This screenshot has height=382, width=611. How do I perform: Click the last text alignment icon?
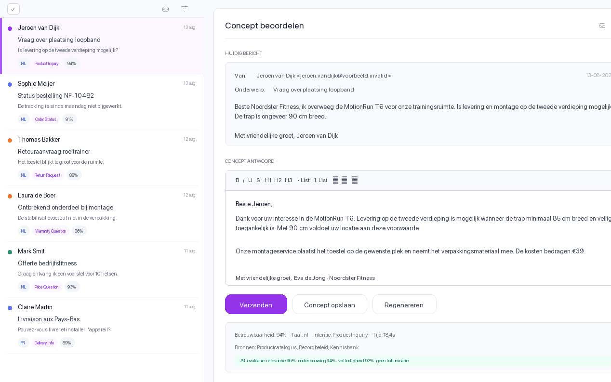coord(355,180)
